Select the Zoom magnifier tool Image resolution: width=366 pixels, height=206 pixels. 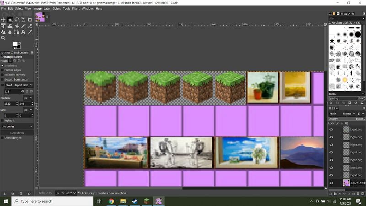coord(4,38)
